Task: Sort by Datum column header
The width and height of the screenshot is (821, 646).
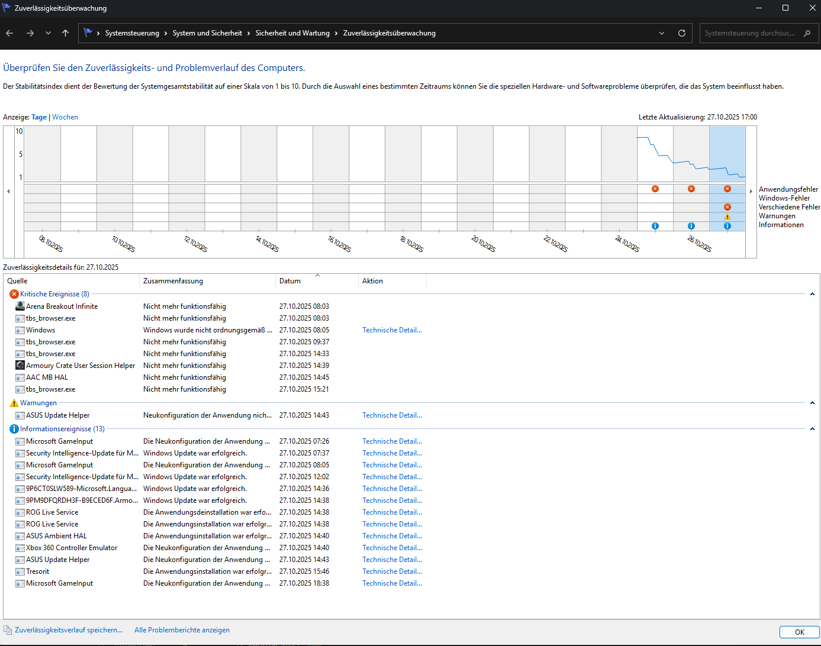Action: pyautogui.click(x=317, y=281)
